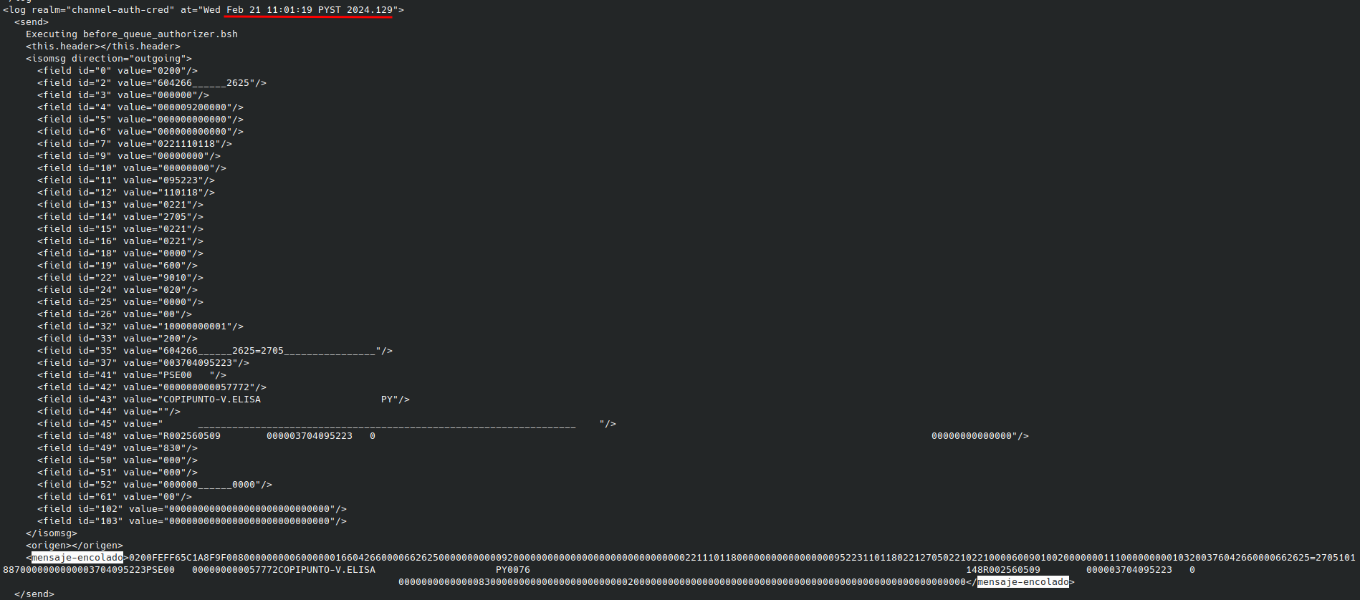This screenshot has height=600, width=1360.
Task: Click the origen tag line
Action: (x=75, y=546)
